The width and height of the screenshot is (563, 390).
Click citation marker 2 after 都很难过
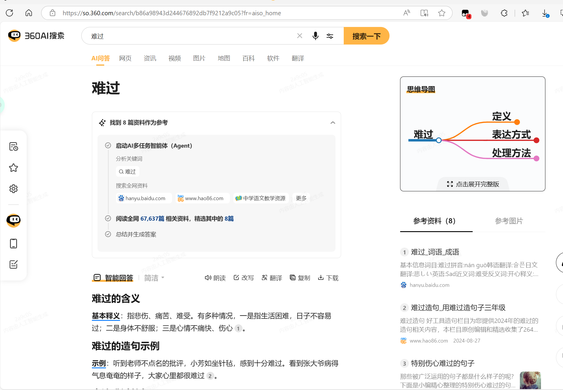tap(210, 376)
